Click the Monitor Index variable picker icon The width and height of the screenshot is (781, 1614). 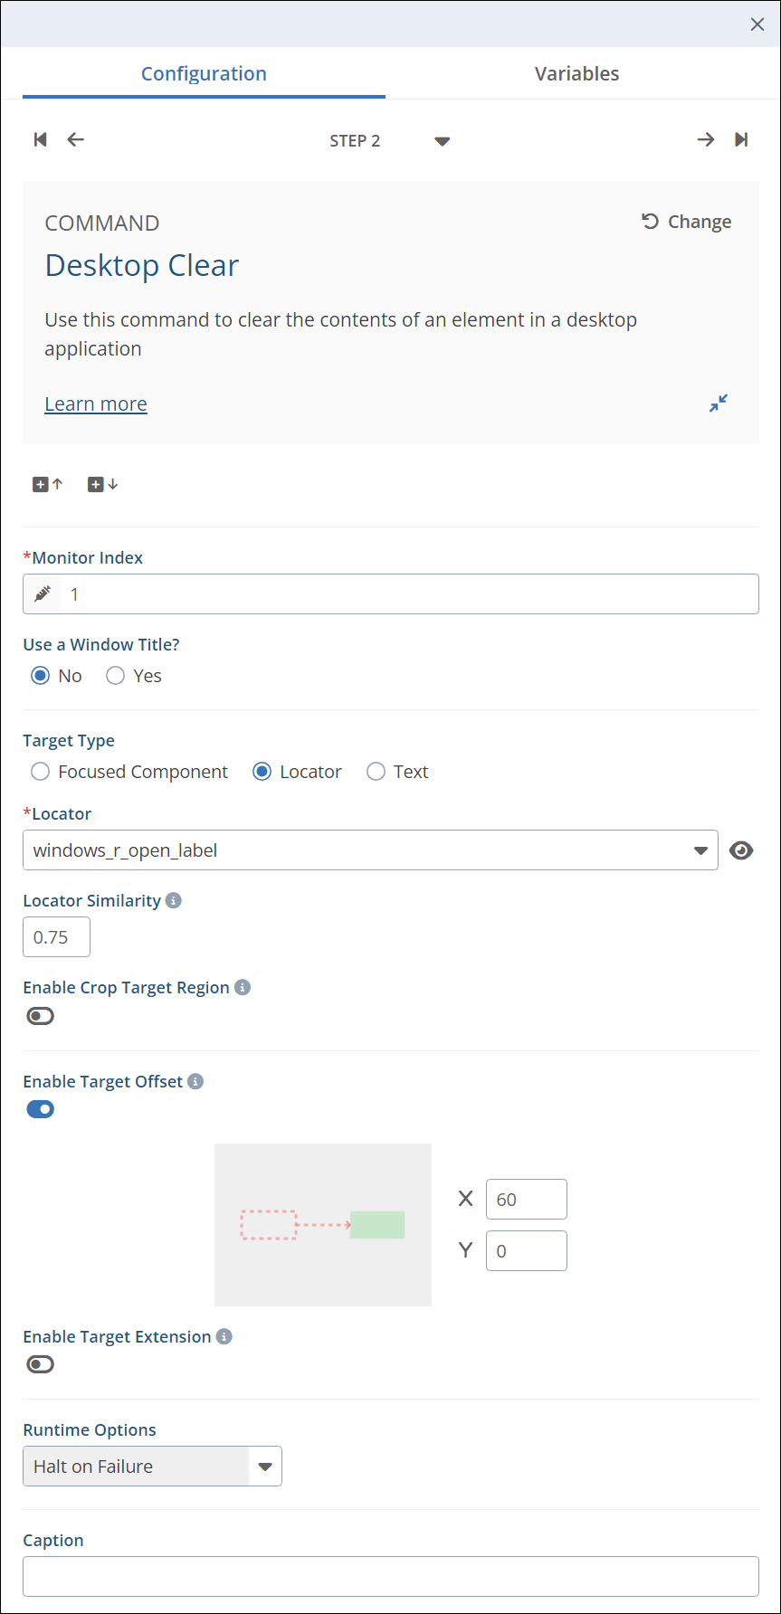pyautogui.click(x=43, y=594)
